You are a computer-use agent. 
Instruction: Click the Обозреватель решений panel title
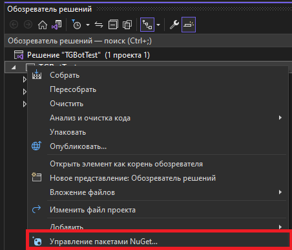[x=50, y=9]
